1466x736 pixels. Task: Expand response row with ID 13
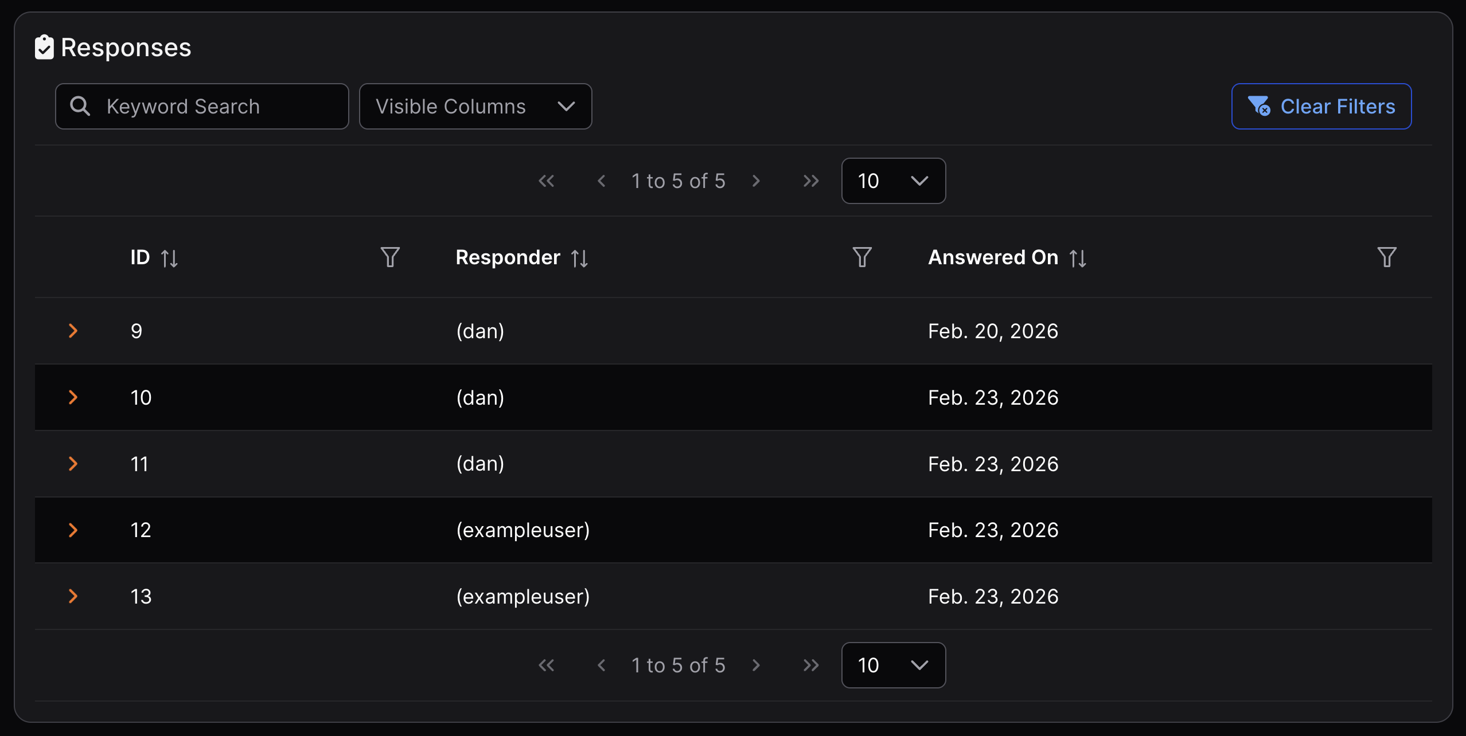click(73, 596)
